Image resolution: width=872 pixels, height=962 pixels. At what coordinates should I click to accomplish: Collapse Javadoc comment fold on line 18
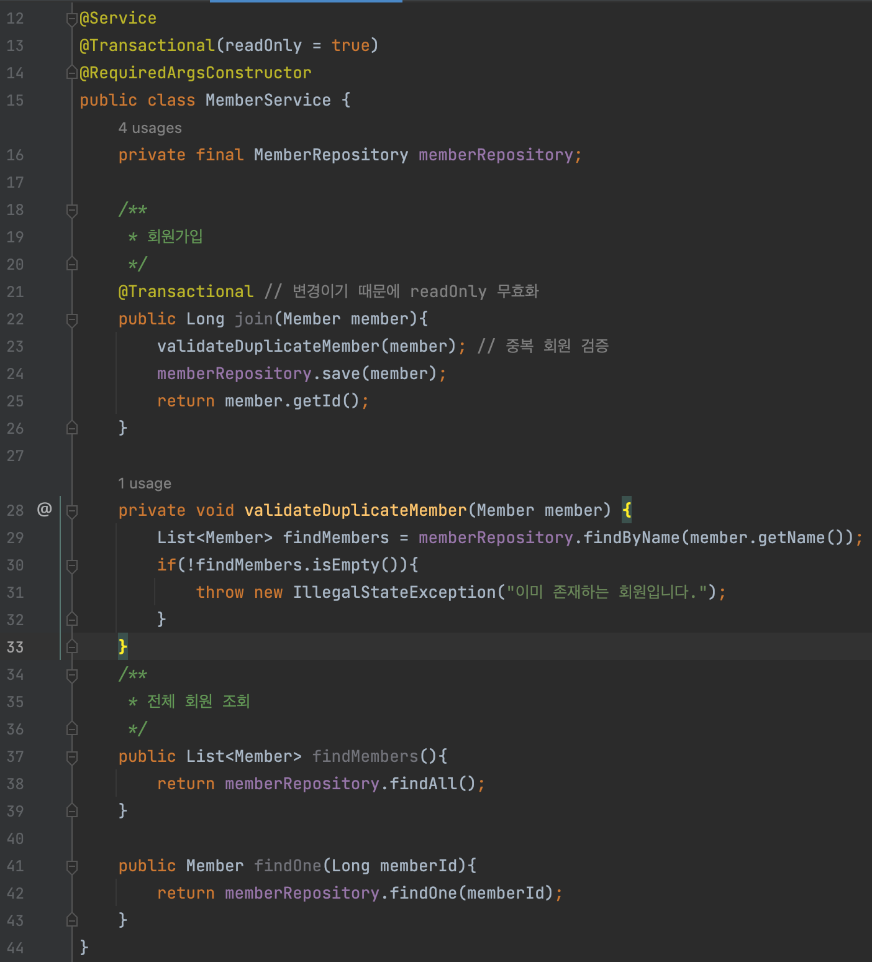tap(72, 210)
